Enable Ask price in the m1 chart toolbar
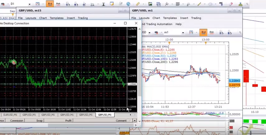Screen dimensions: 266x135 [x=211, y=32]
